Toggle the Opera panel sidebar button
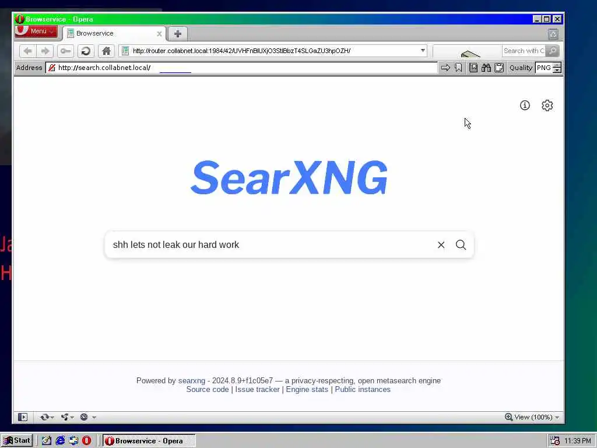Image resolution: width=597 pixels, height=448 pixels. [23, 417]
